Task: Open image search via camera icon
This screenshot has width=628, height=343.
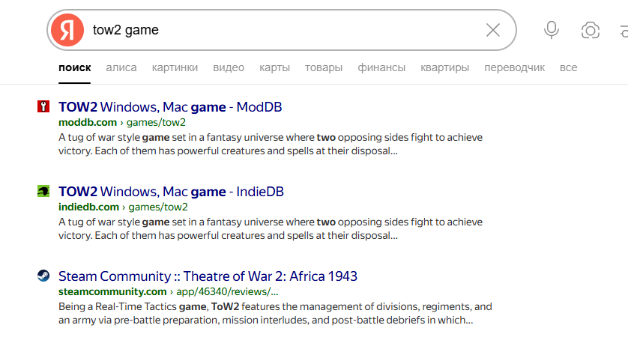Action: [x=591, y=31]
